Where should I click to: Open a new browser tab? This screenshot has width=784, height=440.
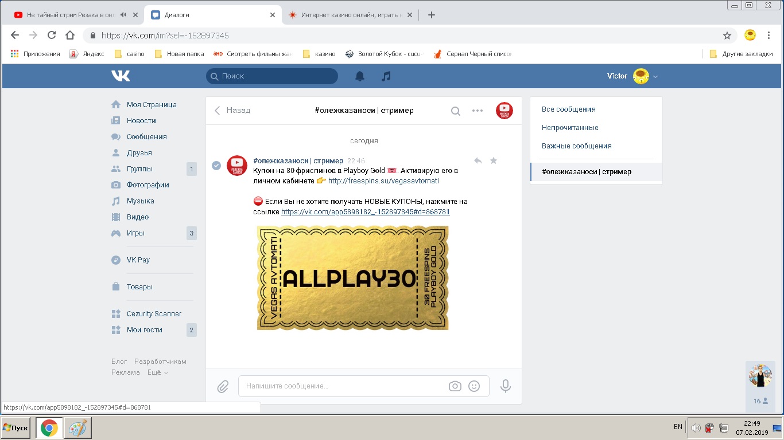tap(432, 15)
